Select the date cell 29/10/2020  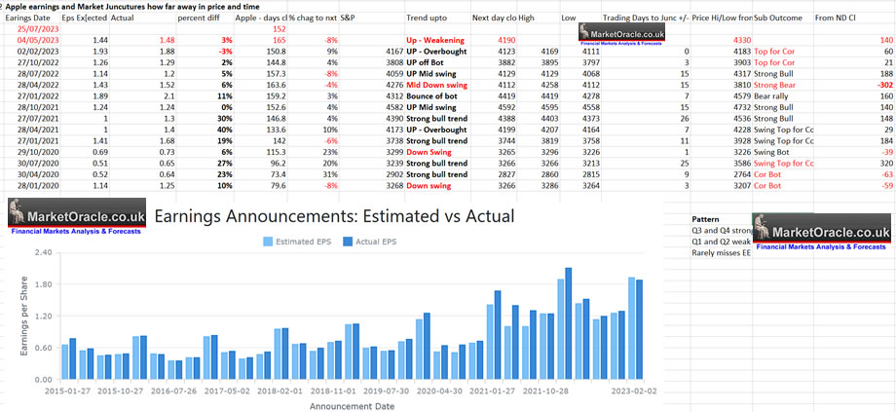[x=31, y=152]
